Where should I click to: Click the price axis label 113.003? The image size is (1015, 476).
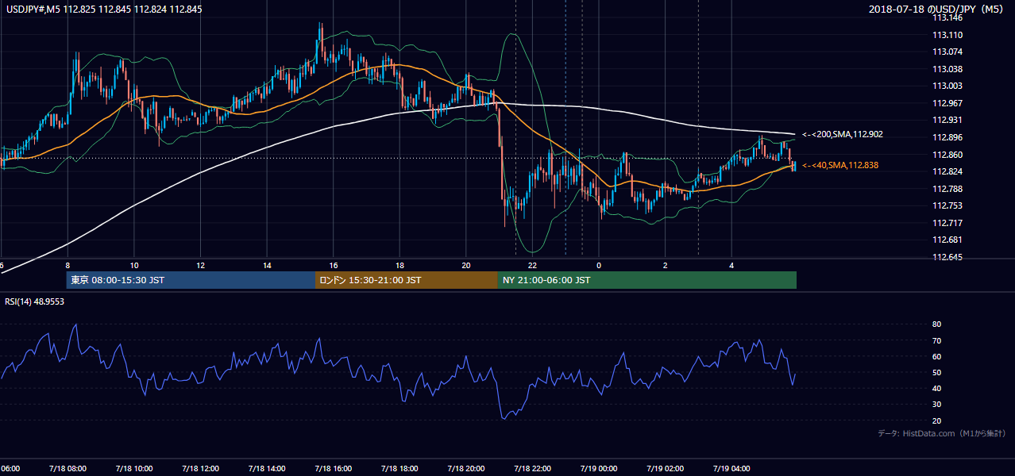[947, 86]
